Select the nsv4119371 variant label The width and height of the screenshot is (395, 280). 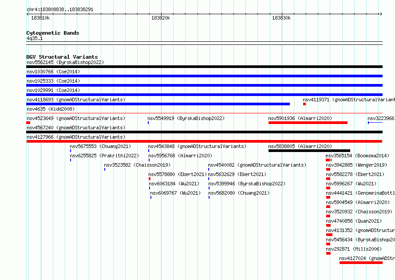(x=349, y=100)
